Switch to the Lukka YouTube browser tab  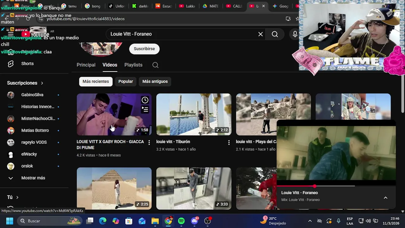coord(187,6)
